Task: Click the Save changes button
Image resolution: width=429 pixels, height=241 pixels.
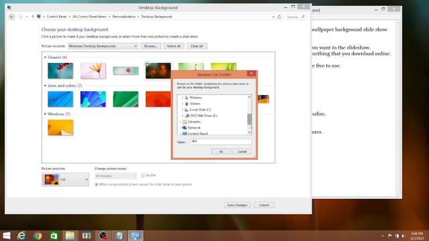Action: pyautogui.click(x=237, y=205)
